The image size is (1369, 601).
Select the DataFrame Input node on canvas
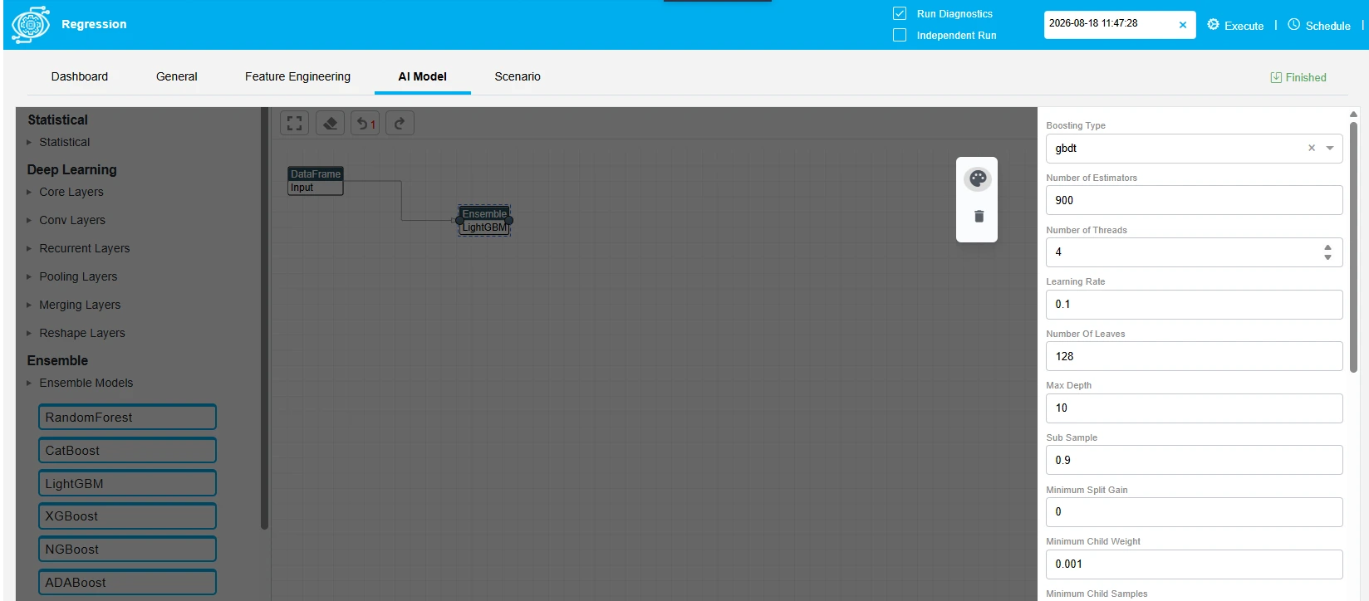click(316, 181)
